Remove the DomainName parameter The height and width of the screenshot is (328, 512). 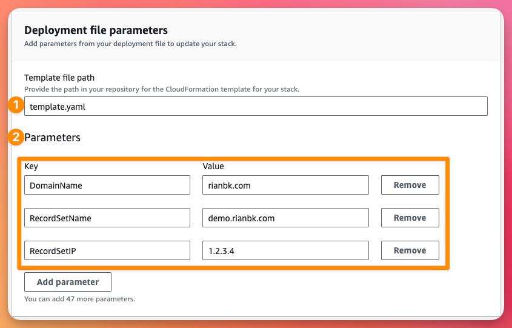coord(410,185)
